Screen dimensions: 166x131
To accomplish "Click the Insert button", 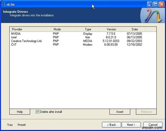I will [120, 112].
